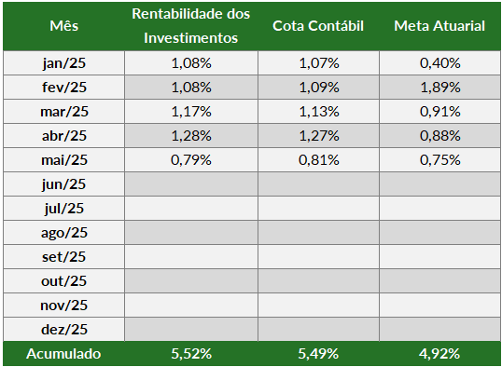Select the Rentabilidade dos Investimentos header
The height and width of the screenshot is (367, 502).
point(191,26)
